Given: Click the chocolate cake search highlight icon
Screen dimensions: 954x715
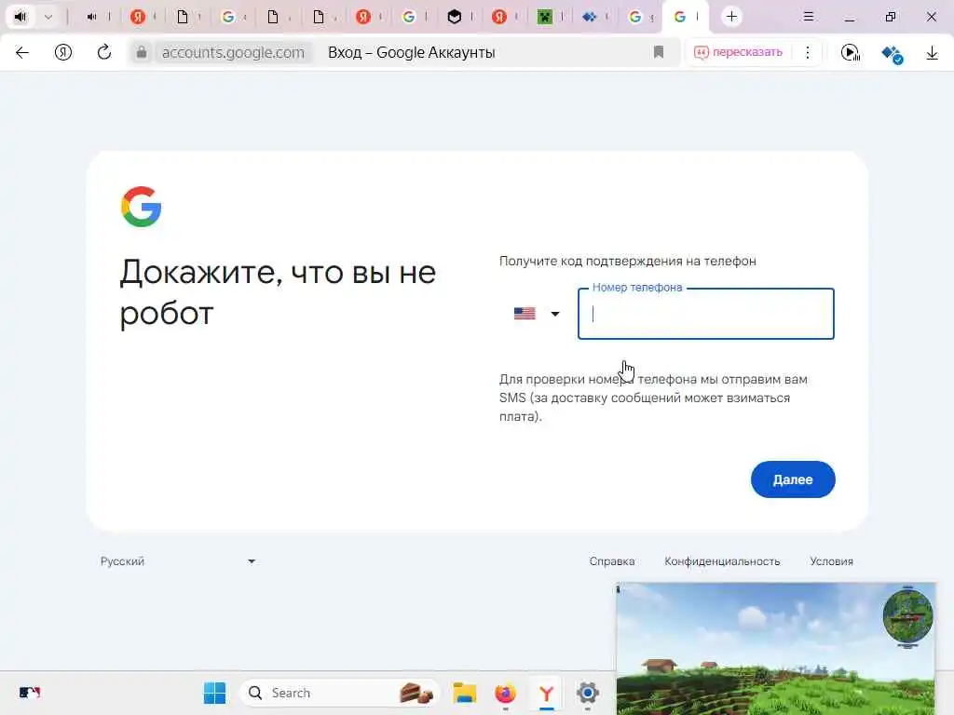Looking at the screenshot, I should (416, 693).
